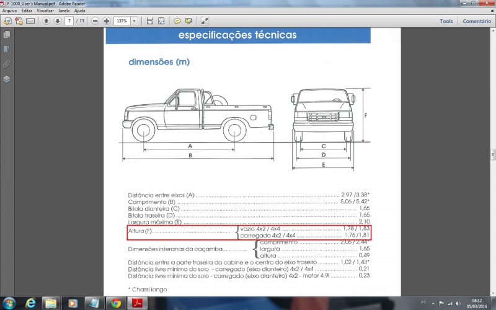Go to next page arrow
Screen dimensions: 496x310
pos(58,21)
